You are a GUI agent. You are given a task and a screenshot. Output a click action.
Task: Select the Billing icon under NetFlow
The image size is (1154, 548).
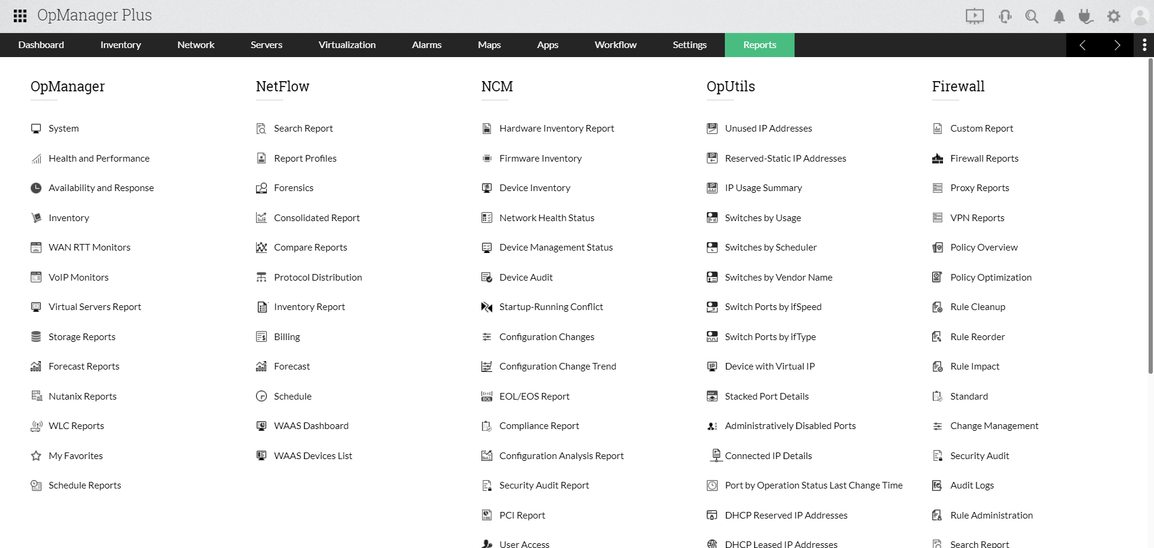pyautogui.click(x=261, y=336)
